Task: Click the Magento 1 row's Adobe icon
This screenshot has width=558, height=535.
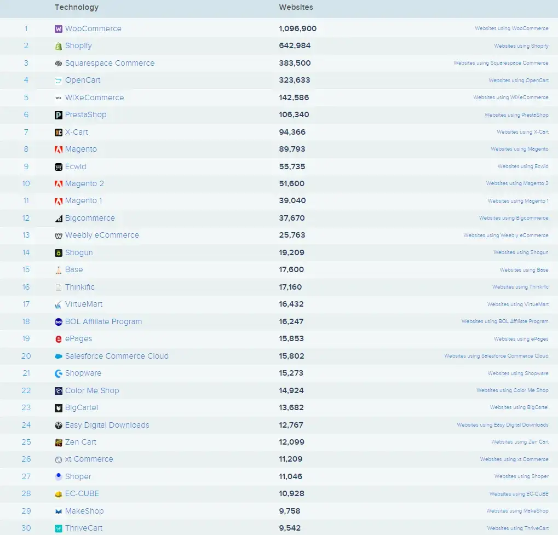Action: tap(59, 201)
